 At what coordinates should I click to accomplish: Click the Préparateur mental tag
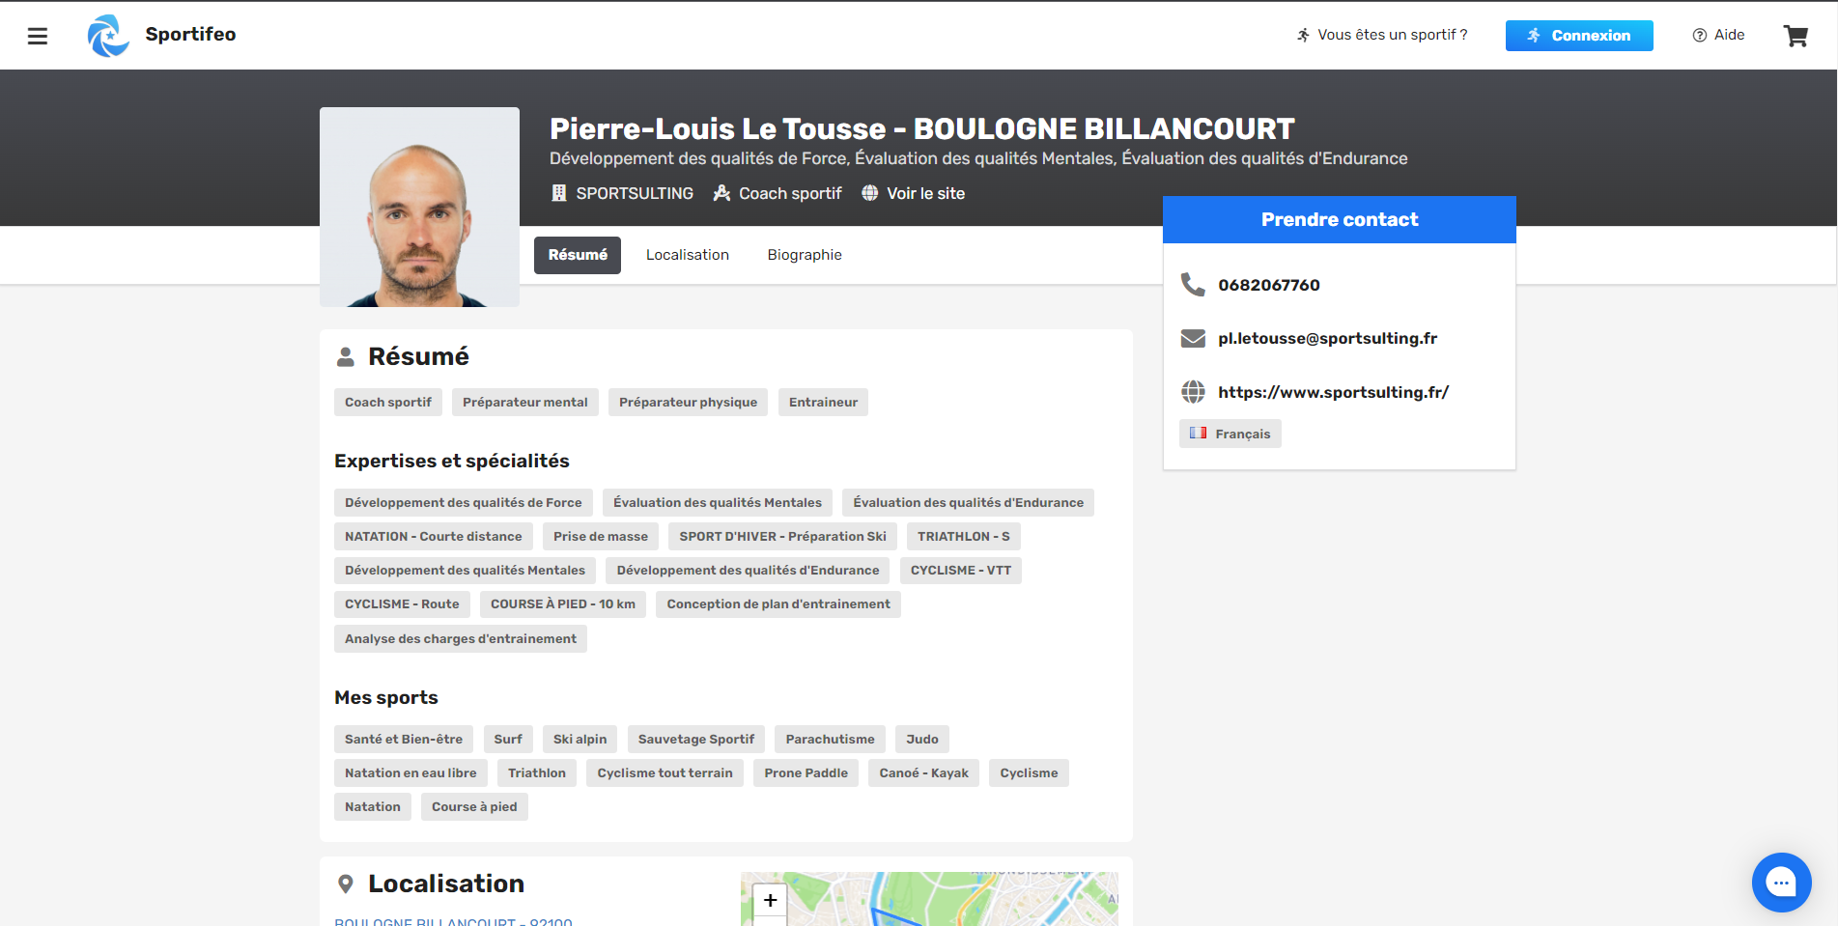525,403
